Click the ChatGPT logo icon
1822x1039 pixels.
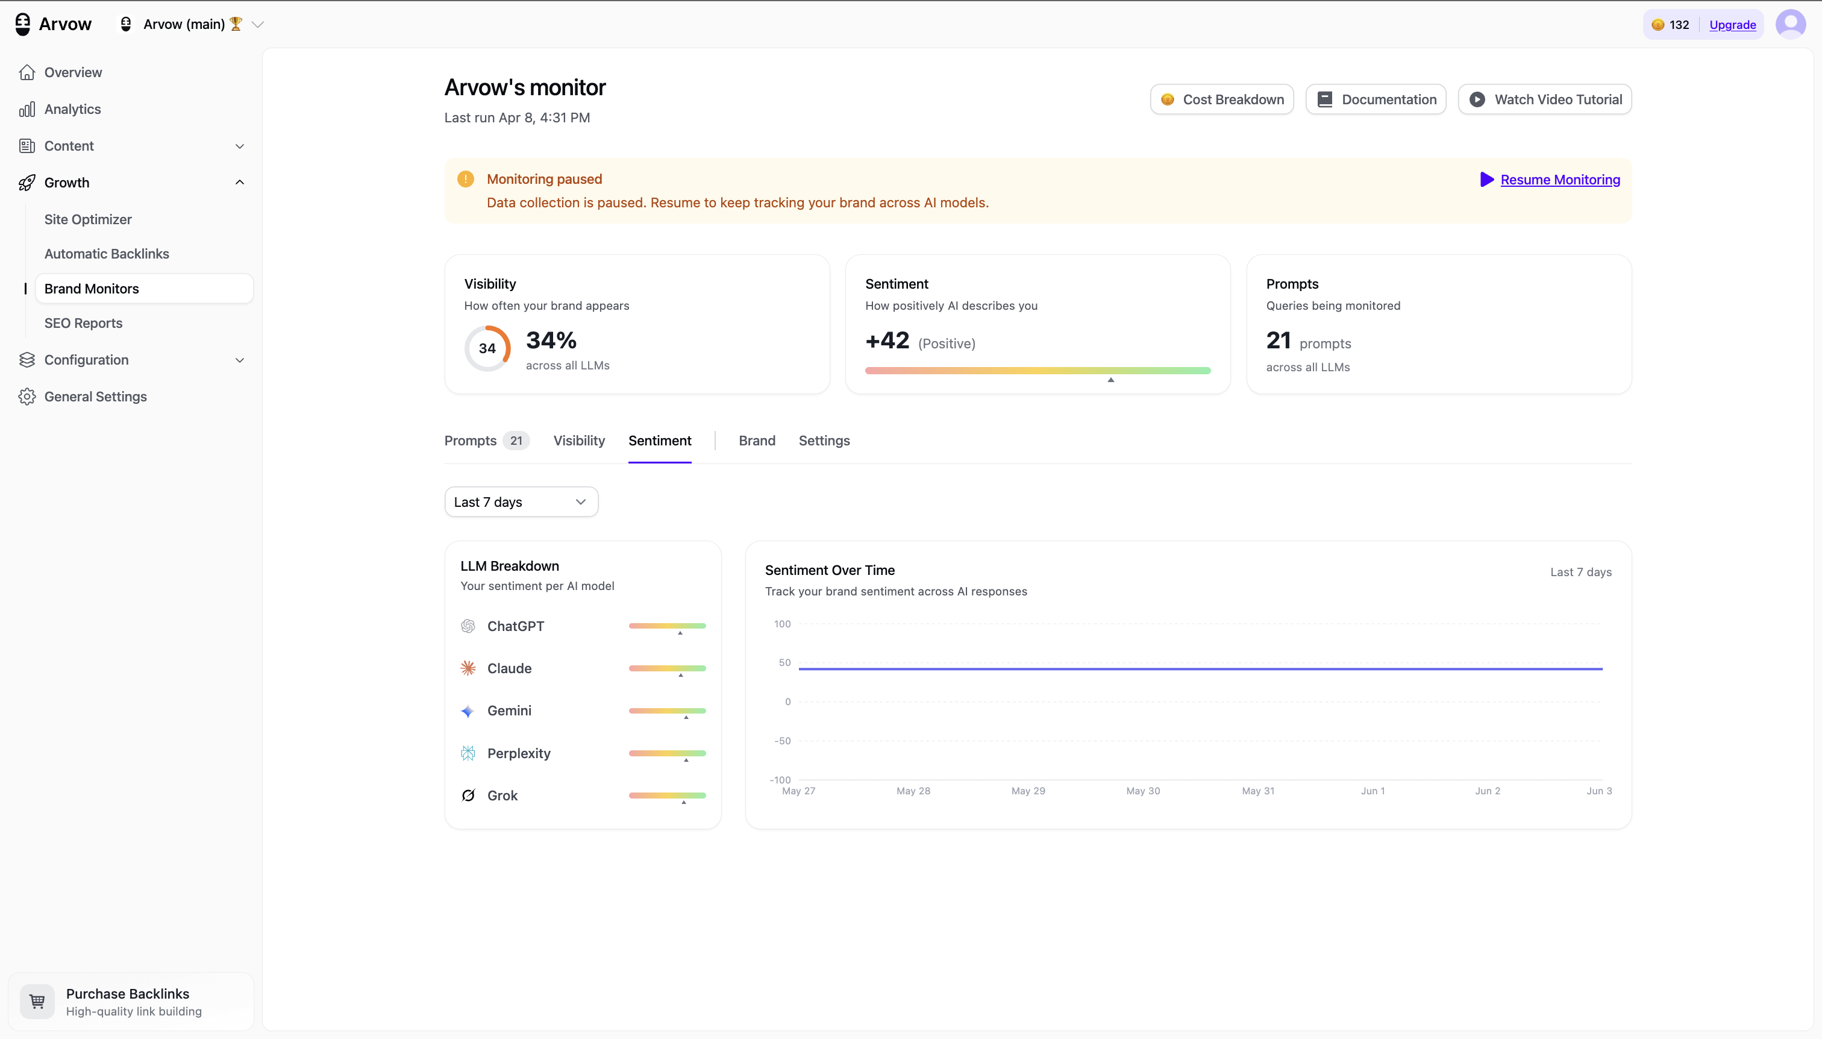pos(468,626)
